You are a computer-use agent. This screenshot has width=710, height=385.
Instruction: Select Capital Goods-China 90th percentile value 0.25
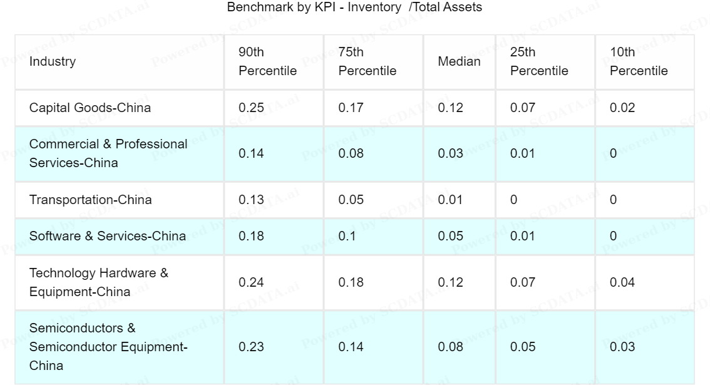coord(251,108)
